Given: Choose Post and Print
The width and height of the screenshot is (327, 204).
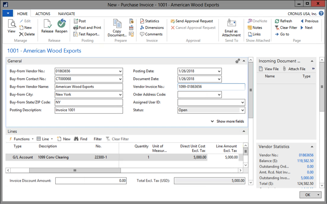Looking at the screenshot, I should (x=87, y=27).
